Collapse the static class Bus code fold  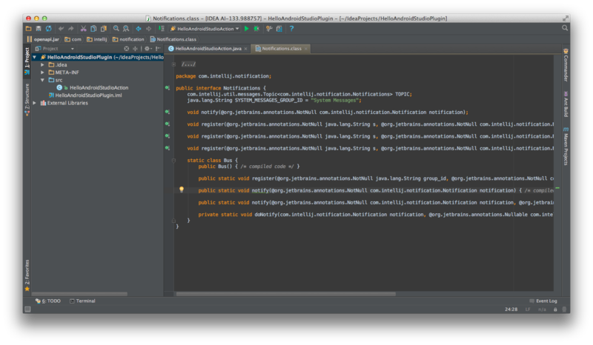pos(173,160)
